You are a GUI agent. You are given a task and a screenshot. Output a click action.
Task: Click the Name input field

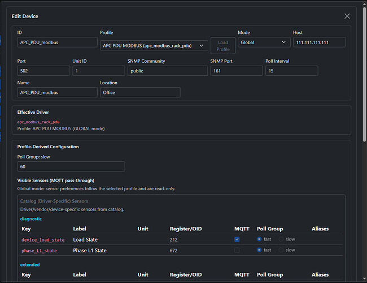pyautogui.click(x=58, y=92)
